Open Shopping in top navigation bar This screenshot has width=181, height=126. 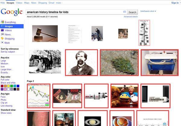(x=43, y=3)
